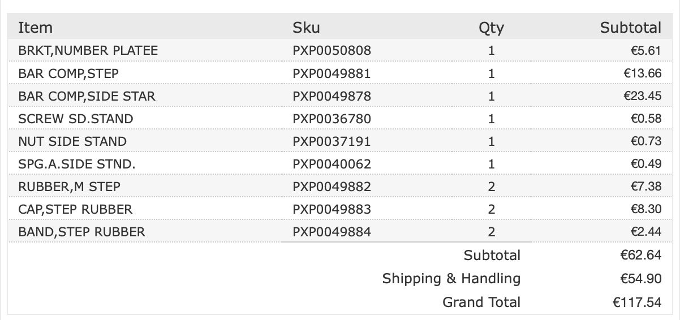Click SKU PXP0036780

point(332,119)
